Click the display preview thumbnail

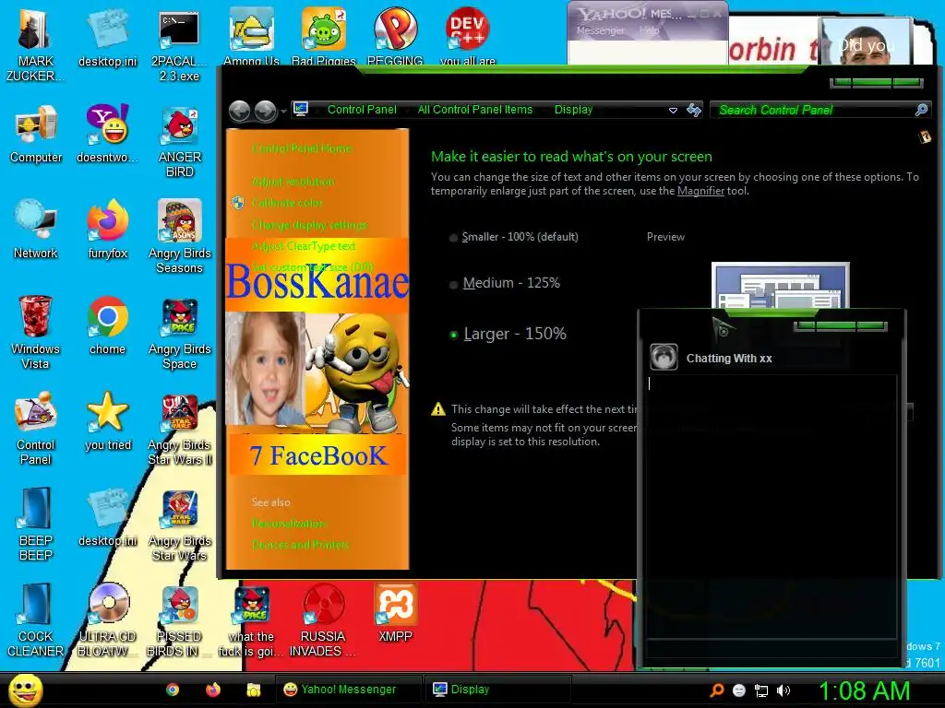click(781, 286)
